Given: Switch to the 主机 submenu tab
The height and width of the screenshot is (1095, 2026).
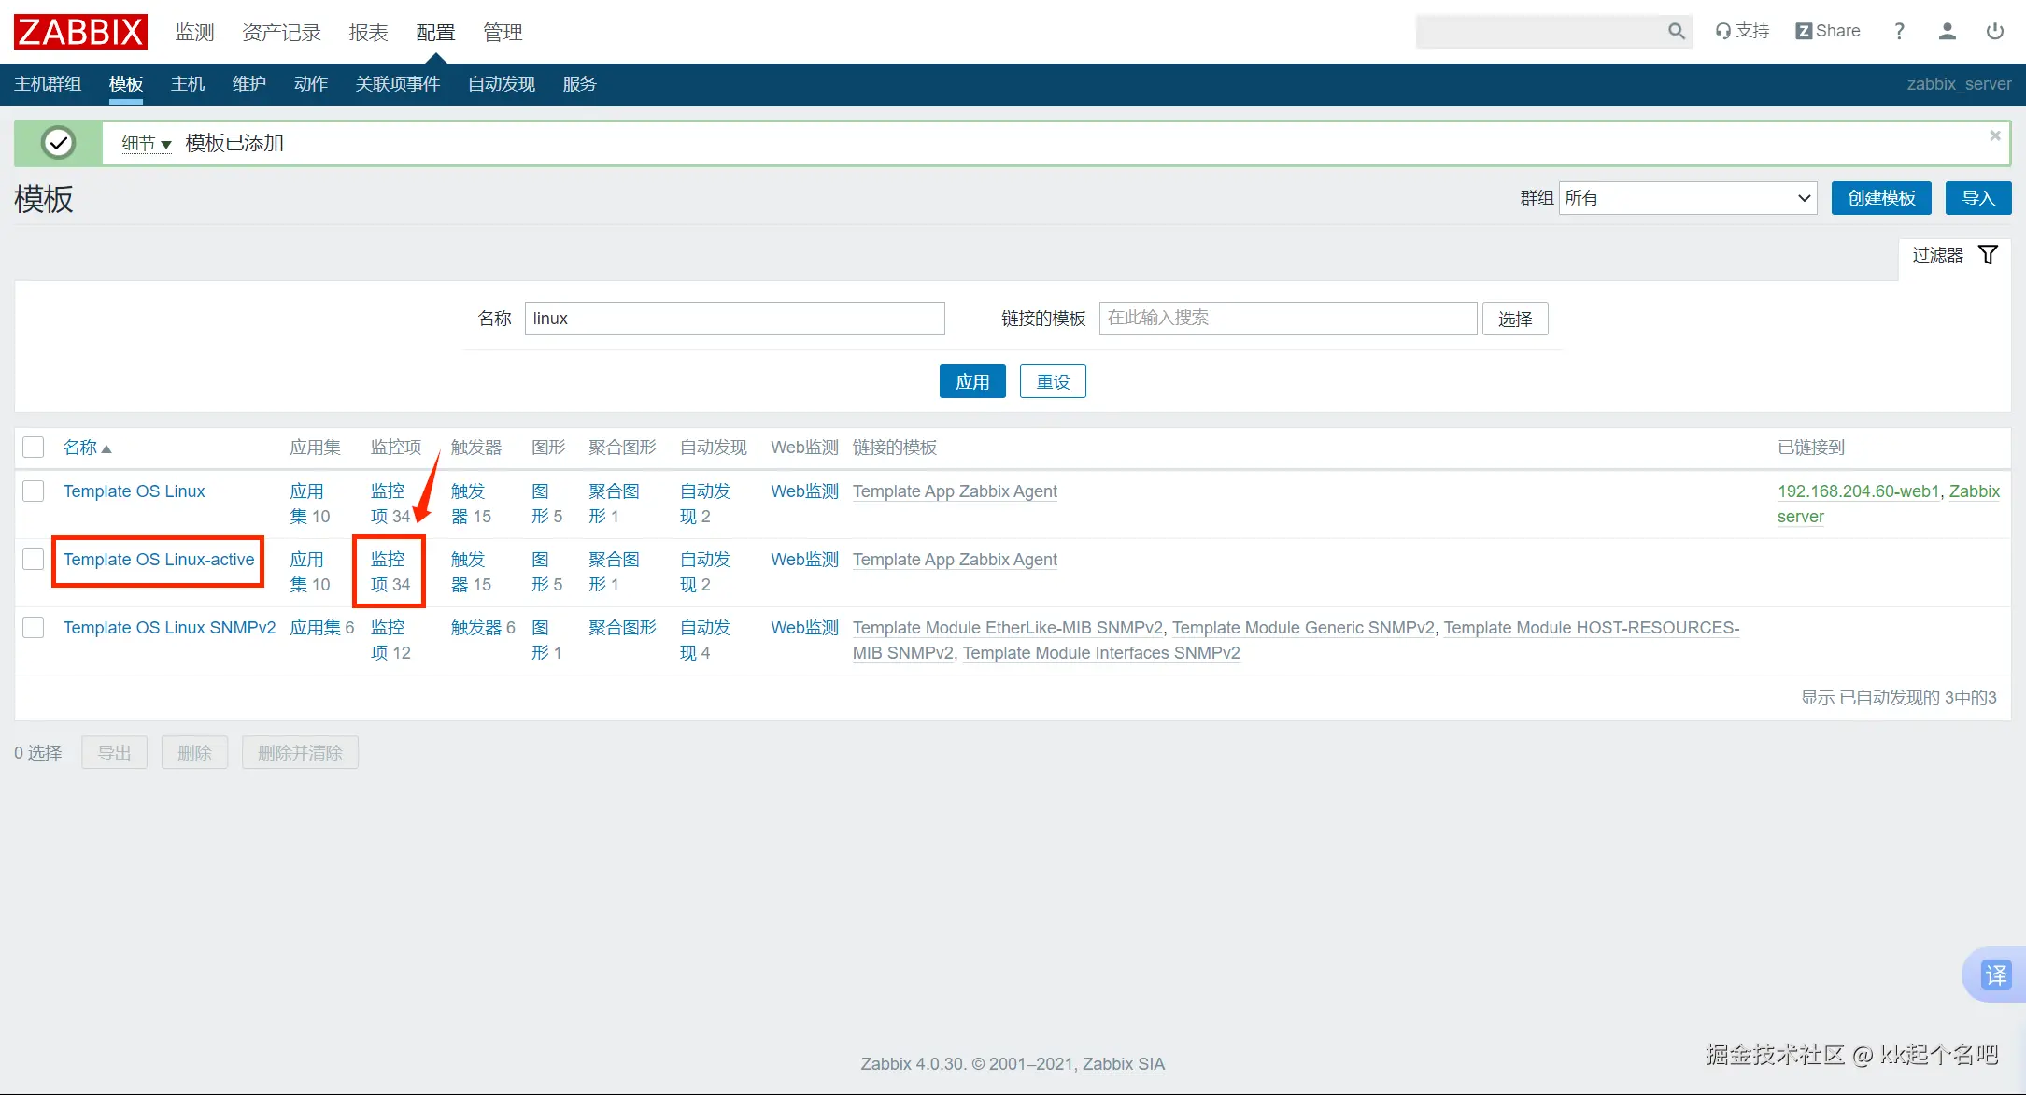Looking at the screenshot, I should [x=188, y=84].
